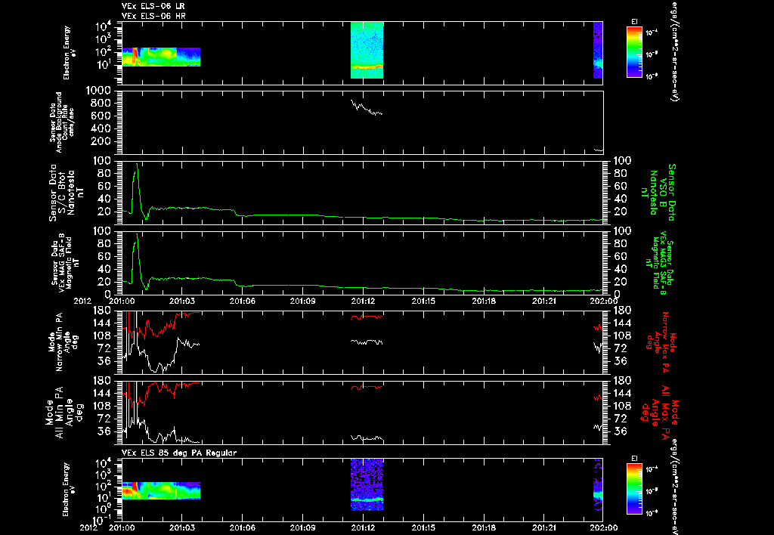Click the bottom spectrogram's EI color bar
Image resolution: width=774 pixels, height=535 pixels.
click(x=634, y=489)
